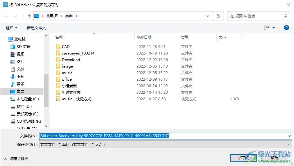Close the BitLocker save dialog
The image size is (294, 166).
289,5
